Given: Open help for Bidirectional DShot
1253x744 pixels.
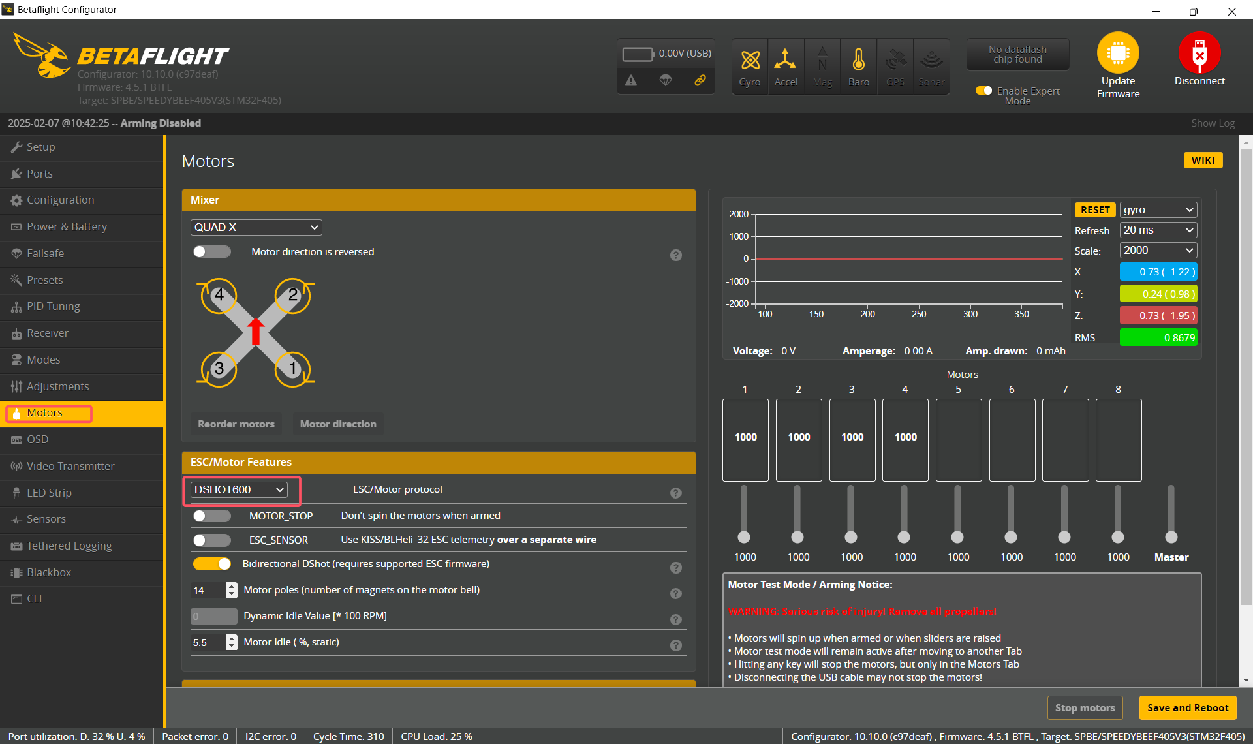Looking at the screenshot, I should tap(676, 568).
